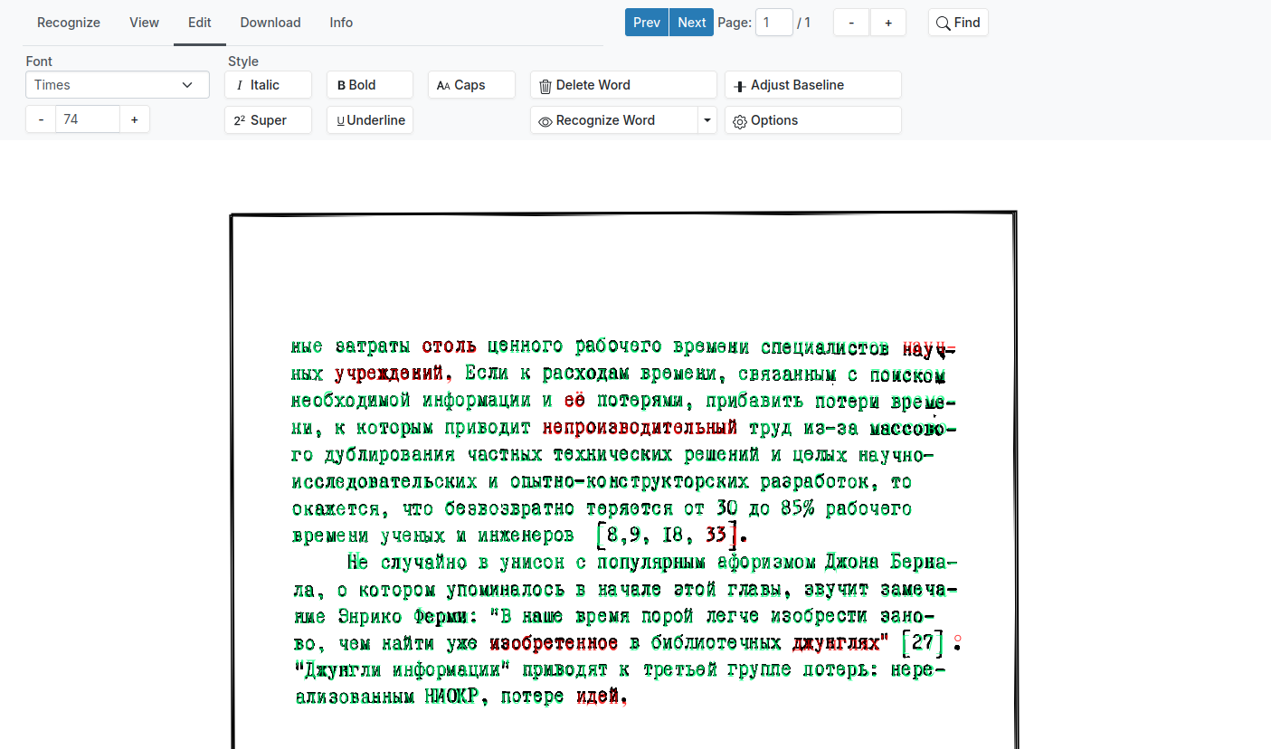Zoom in with the plus button beside Page
This screenshot has width=1271, height=749.
pyautogui.click(x=887, y=23)
